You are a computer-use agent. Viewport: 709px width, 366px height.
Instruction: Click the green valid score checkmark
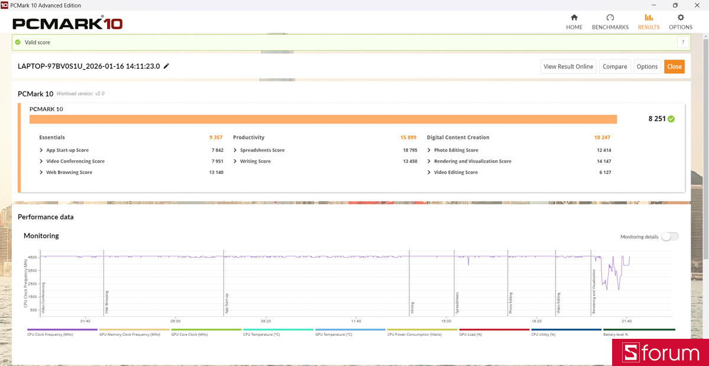[18, 43]
